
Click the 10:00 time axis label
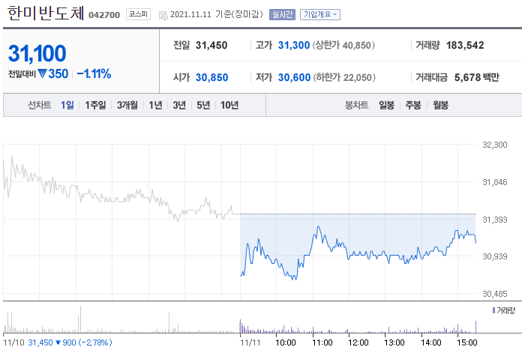coord(286,343)
